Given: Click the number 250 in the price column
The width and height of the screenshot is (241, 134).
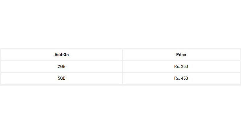Looking at the screenshot, I should (184, 66).
